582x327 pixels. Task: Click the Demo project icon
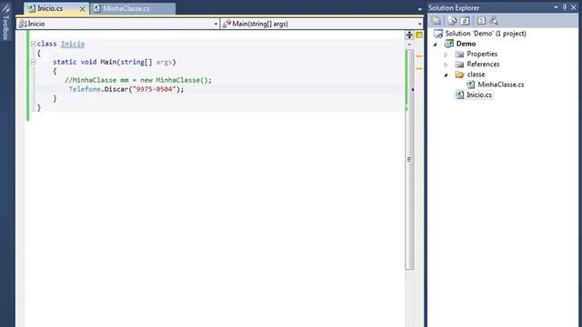click(x=449, y=44)
